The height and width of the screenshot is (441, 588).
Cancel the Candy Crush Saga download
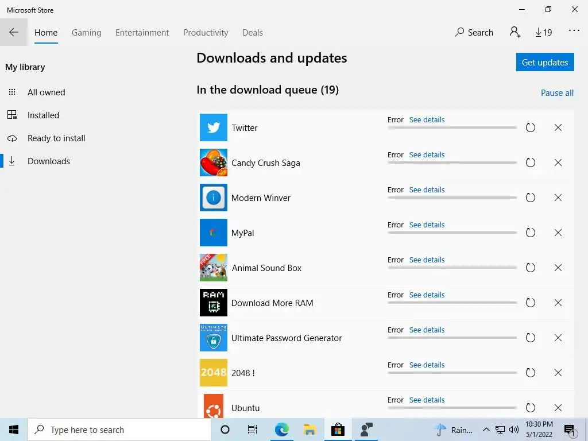(x=558, y=163)
